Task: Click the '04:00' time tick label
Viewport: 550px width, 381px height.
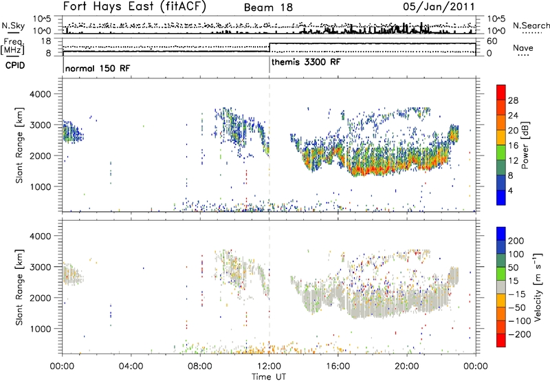Action: point(131,367)
